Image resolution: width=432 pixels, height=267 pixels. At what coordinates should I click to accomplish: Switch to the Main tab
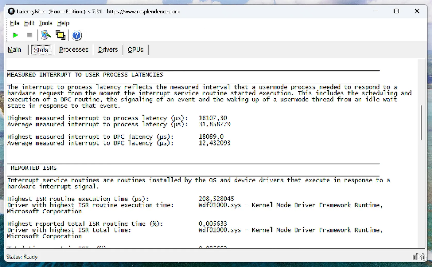14,50
